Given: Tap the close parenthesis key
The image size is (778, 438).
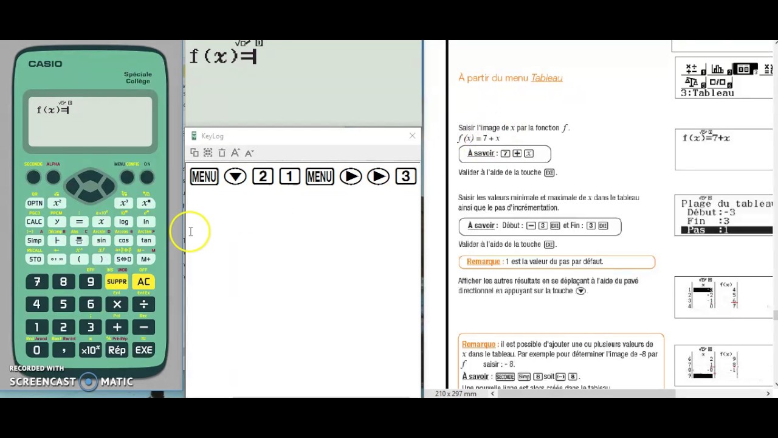Looking at the screenshot, I should tap(101, 259).
